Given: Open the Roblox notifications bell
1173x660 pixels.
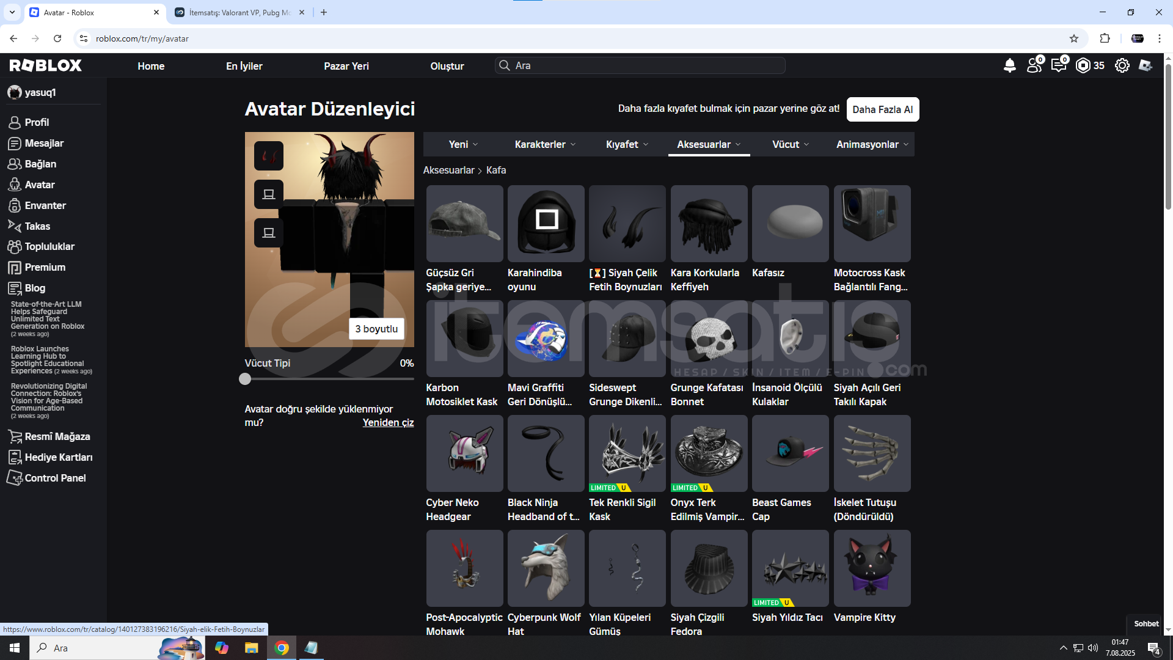Looking at the screenshot, I should click(x=1009, y=65).
